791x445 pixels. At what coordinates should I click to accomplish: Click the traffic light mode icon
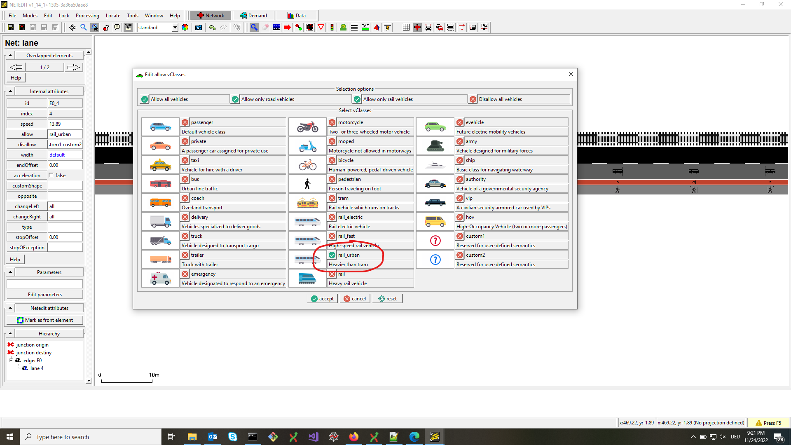pyautogui.click(x=332, y=27)
